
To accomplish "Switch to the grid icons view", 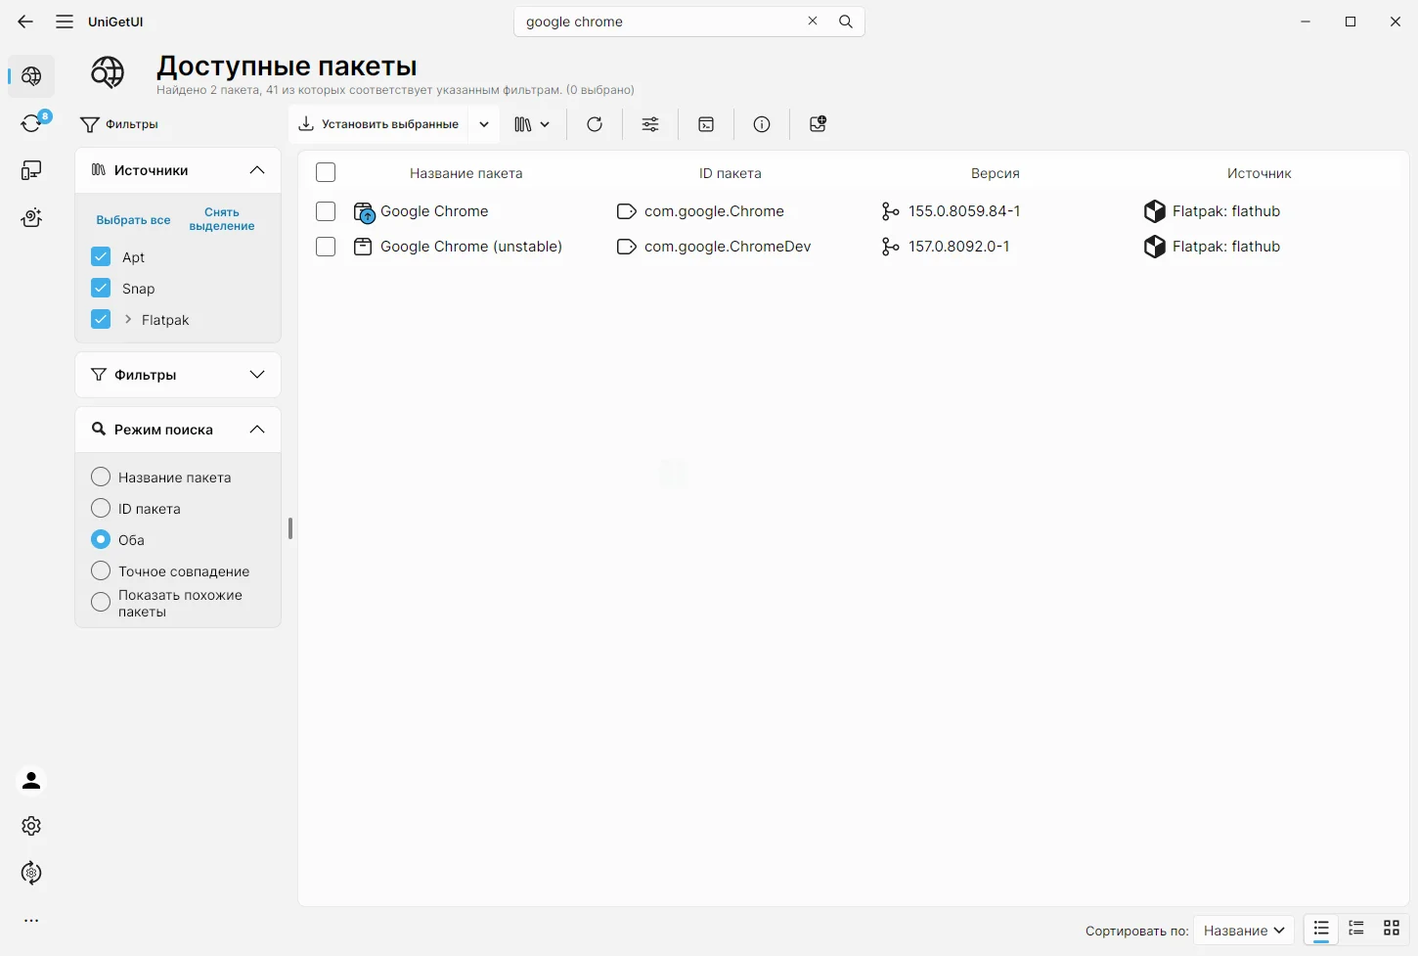I will pyautogui.click(x=1392, y=929).
